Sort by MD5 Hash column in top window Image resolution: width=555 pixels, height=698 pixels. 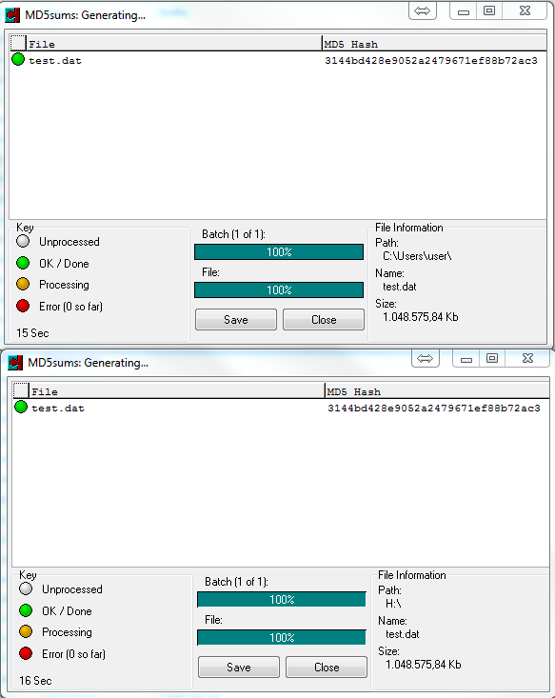point(434,44)
